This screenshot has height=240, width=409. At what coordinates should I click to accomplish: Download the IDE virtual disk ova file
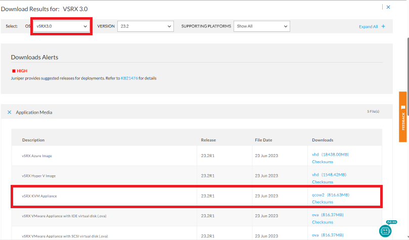click(x=328, y=215)
